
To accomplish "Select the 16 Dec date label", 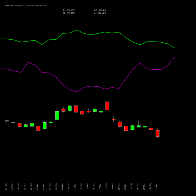I will (94, 186).
